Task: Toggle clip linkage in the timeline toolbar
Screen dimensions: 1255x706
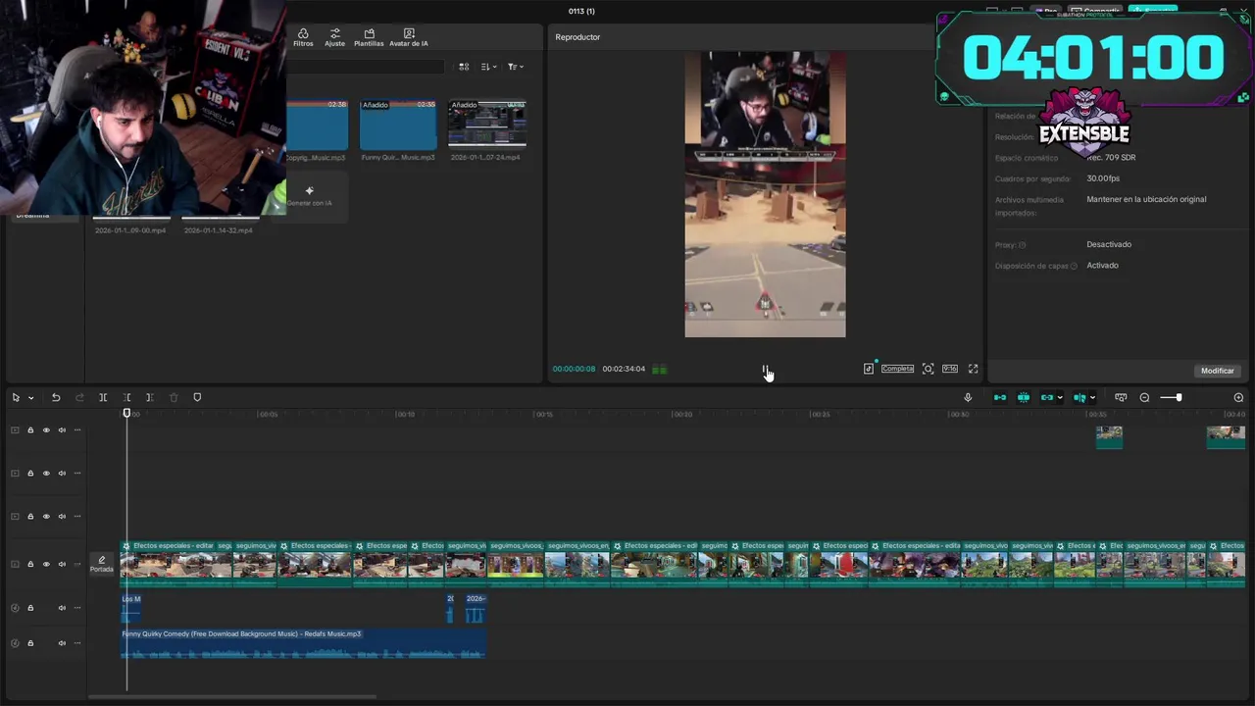Action: tap(1046, 397)
